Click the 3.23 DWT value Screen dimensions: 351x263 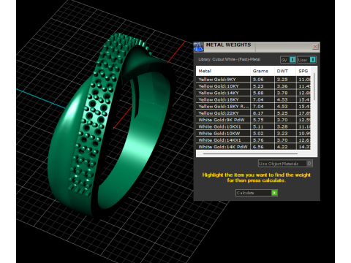click(x=282, y=134)
